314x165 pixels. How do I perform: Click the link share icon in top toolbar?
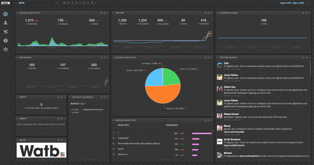point(80,3)
